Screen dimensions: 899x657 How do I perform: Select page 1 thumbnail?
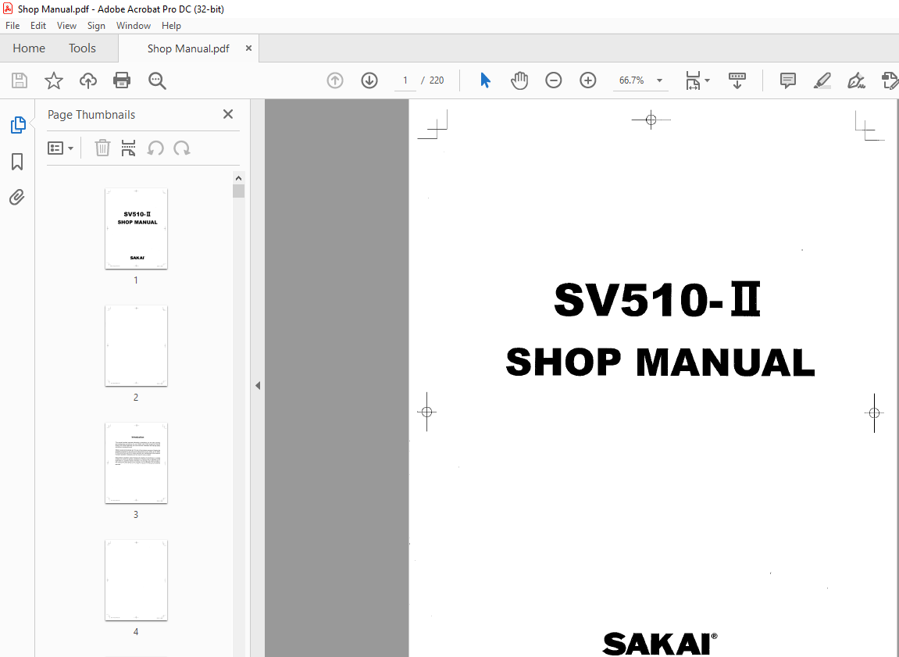[136, 228]
